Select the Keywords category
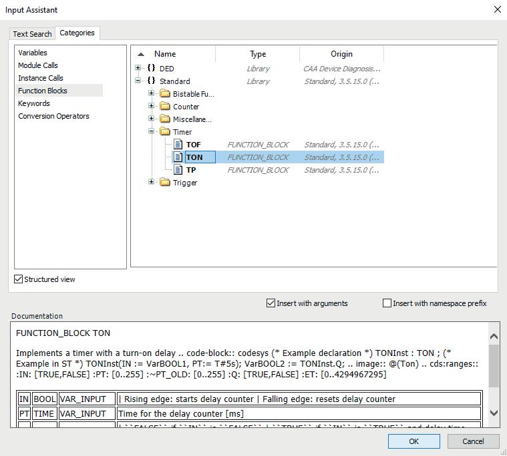The height and width of the screenshot is (456, 507). pyautogui.click(x=34, y=103)
